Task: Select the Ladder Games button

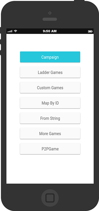Action: [x=50, y=72]
